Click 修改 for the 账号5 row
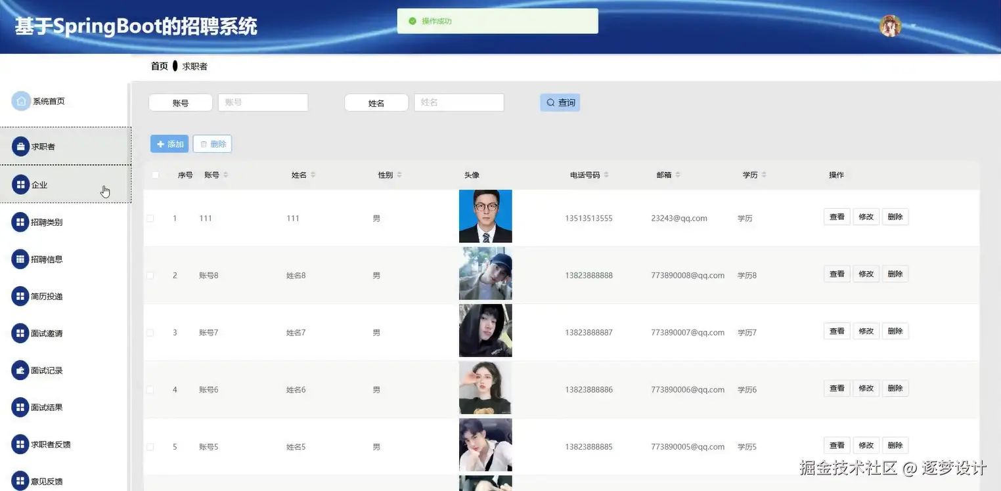This screenshot has height=491, width=1001. pyautogui.click(x=866, y=445)
